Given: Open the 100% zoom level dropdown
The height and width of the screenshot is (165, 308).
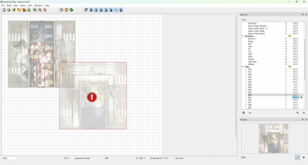Looking at the screenshot, I should [10, 158].
